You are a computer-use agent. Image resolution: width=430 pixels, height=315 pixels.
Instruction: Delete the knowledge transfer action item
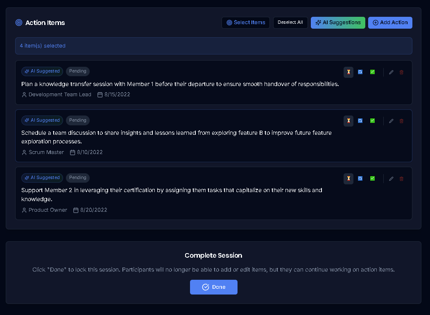click(401, 72)
